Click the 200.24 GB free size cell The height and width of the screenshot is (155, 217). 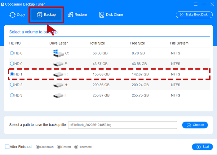click(140, 85)
